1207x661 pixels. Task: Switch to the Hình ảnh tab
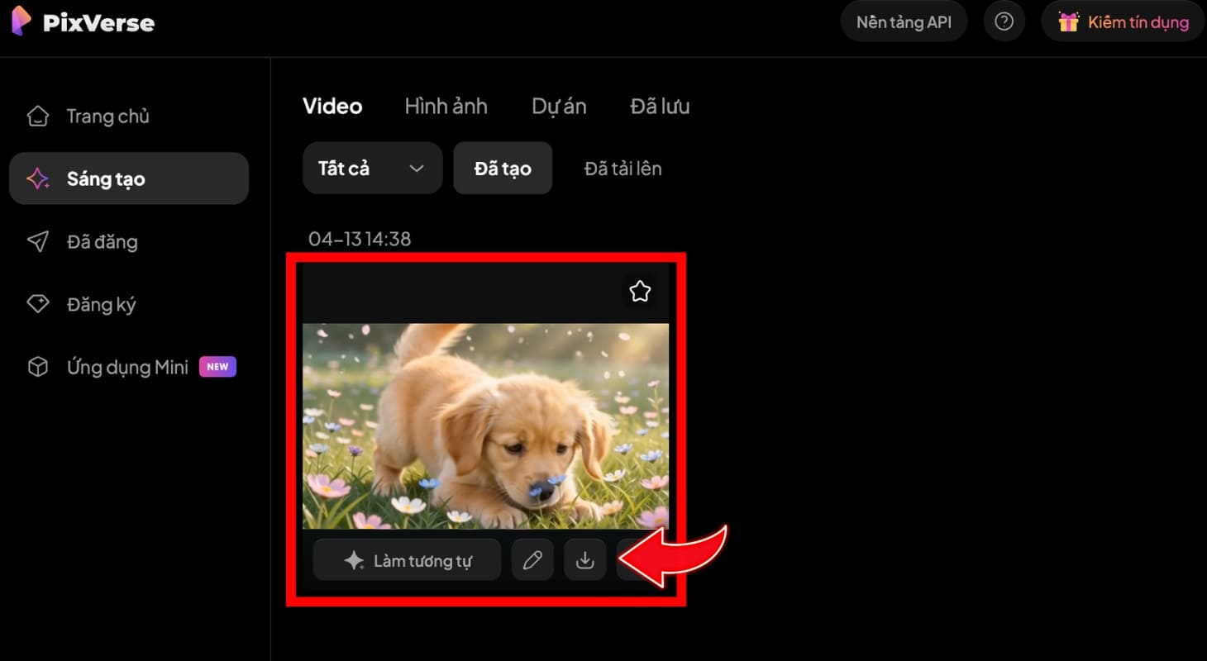446,106
